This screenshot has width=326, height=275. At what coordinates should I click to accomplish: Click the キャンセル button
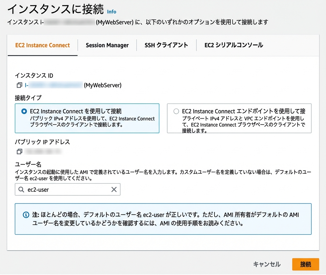coord(267,264)
